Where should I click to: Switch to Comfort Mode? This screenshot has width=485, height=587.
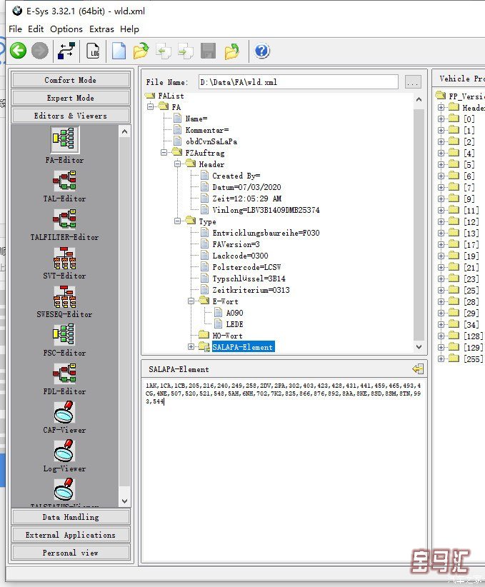pyautogui.click(x=71, y=80)
